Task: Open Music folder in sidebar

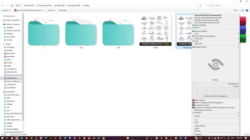Action: (9, 59)
